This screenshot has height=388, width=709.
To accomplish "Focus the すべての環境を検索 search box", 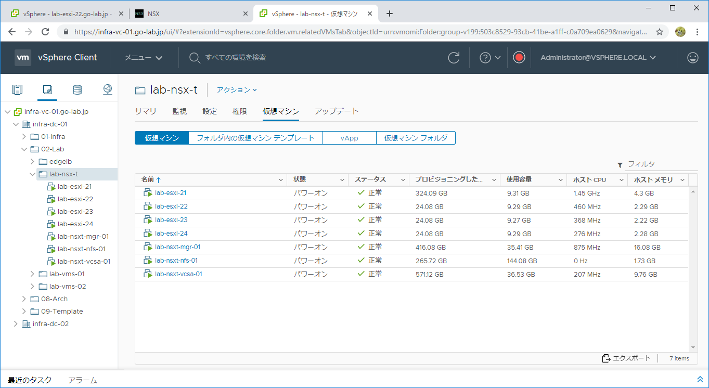I will pyautogui.click(x=236, y=58).
